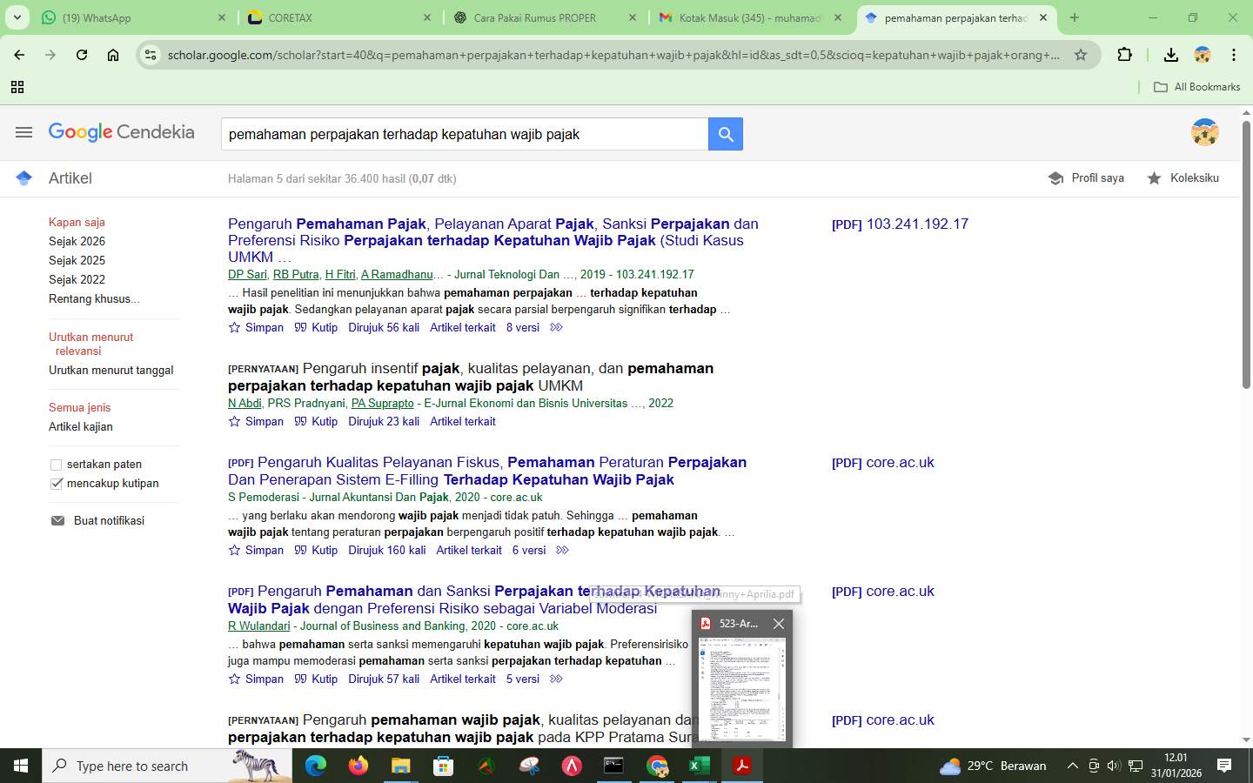Click the search magnifier icon
The image size is (1253, 783).
tap(725, 134)
